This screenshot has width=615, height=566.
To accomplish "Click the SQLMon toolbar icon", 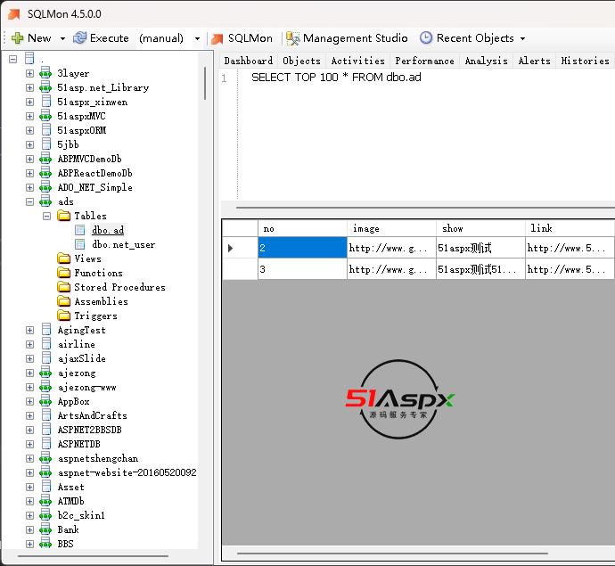I will (217, 38).
